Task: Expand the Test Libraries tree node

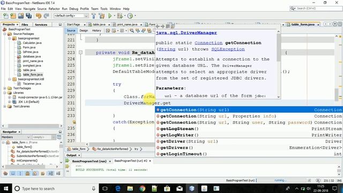Action: (x=5, y=106)
